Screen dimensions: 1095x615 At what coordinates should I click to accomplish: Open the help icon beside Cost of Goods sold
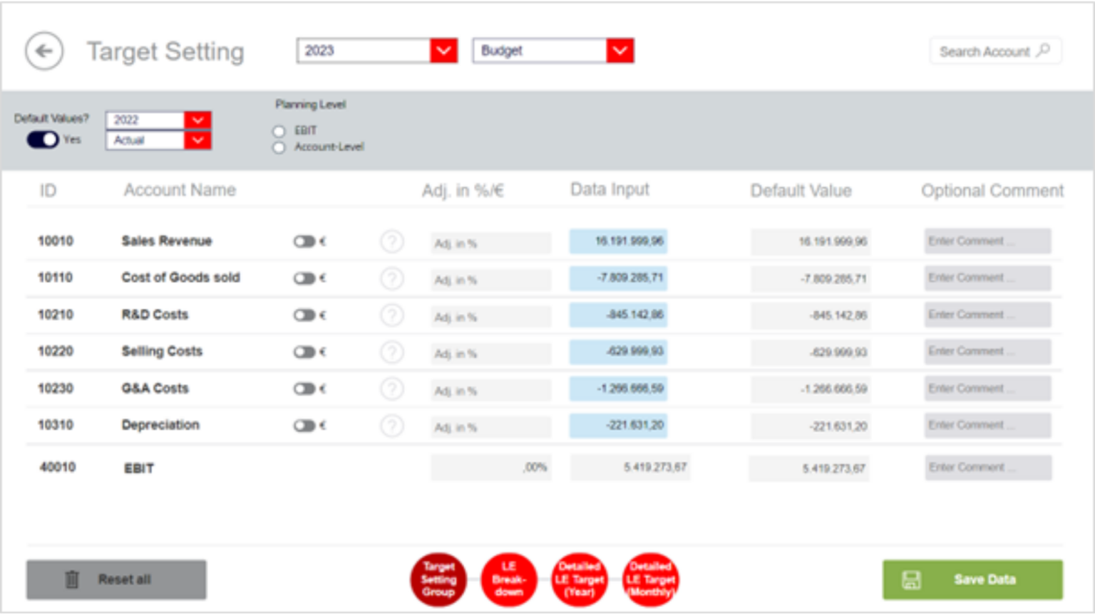pyautogui.click(x=392, y=279)
